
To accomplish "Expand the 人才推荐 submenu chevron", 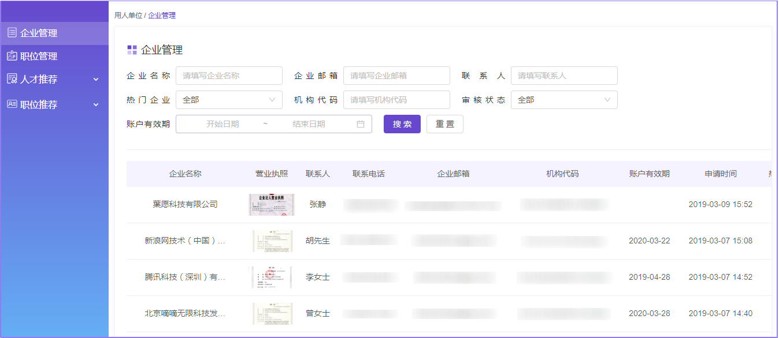I will click(x=96, y=80).
